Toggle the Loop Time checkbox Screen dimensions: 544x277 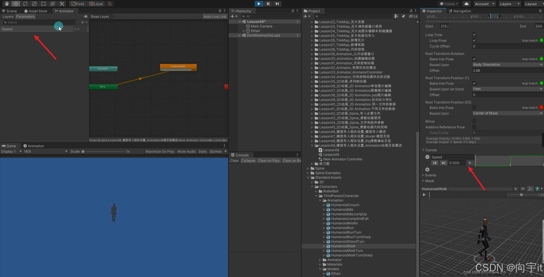(474, 35)
